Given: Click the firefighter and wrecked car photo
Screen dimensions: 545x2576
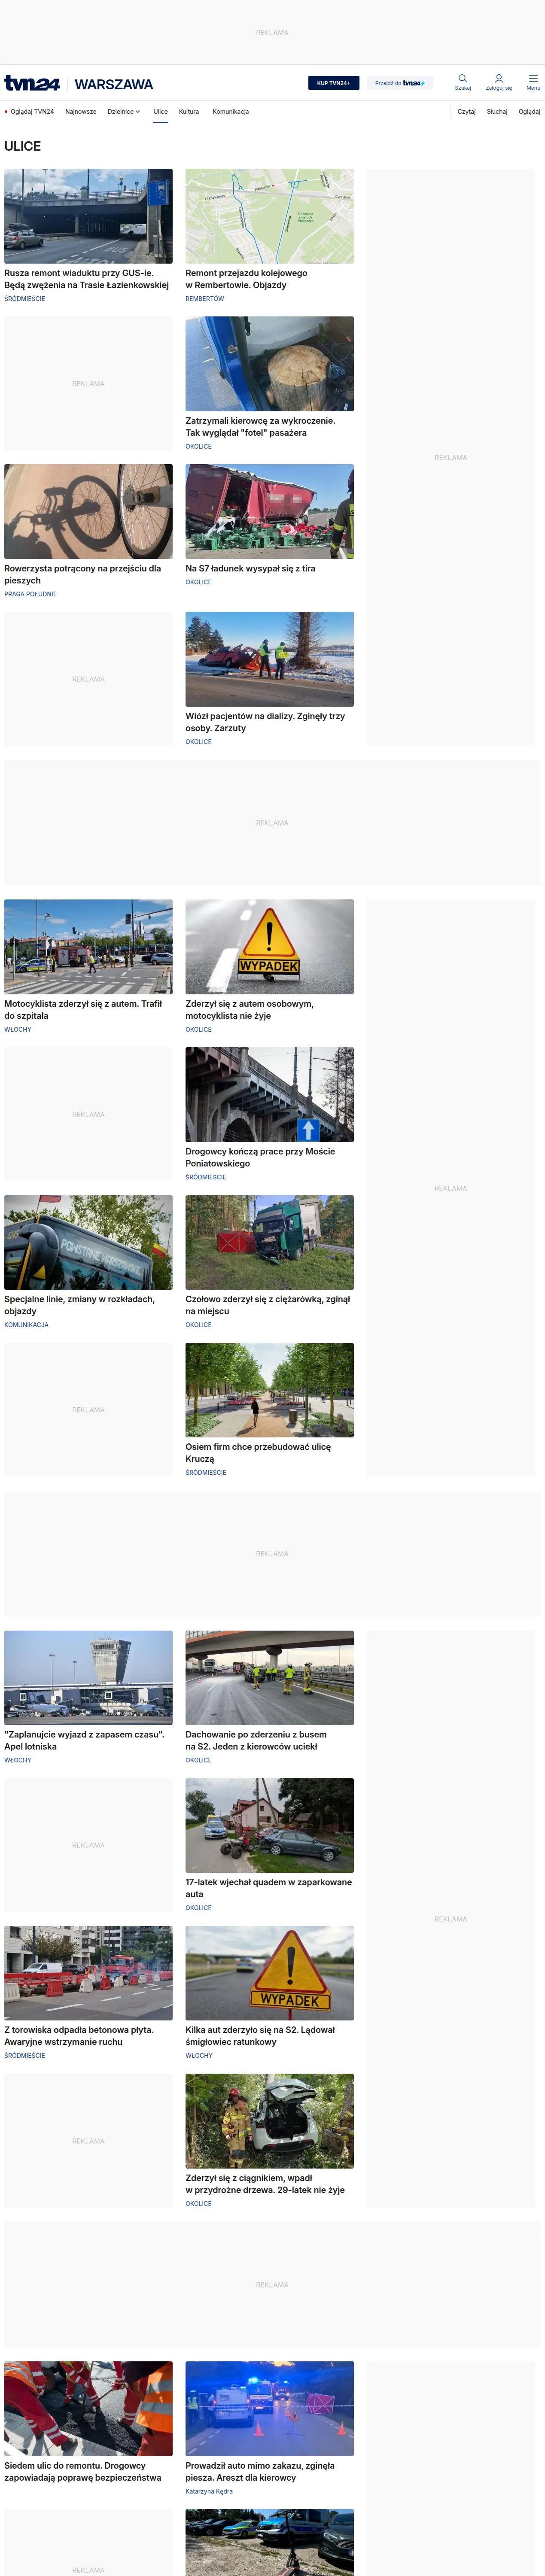Looking at the screenshot, I should (x=269, y=2121).
